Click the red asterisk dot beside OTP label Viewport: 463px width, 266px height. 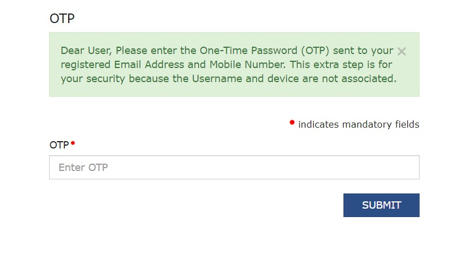[x=73, y=143]
